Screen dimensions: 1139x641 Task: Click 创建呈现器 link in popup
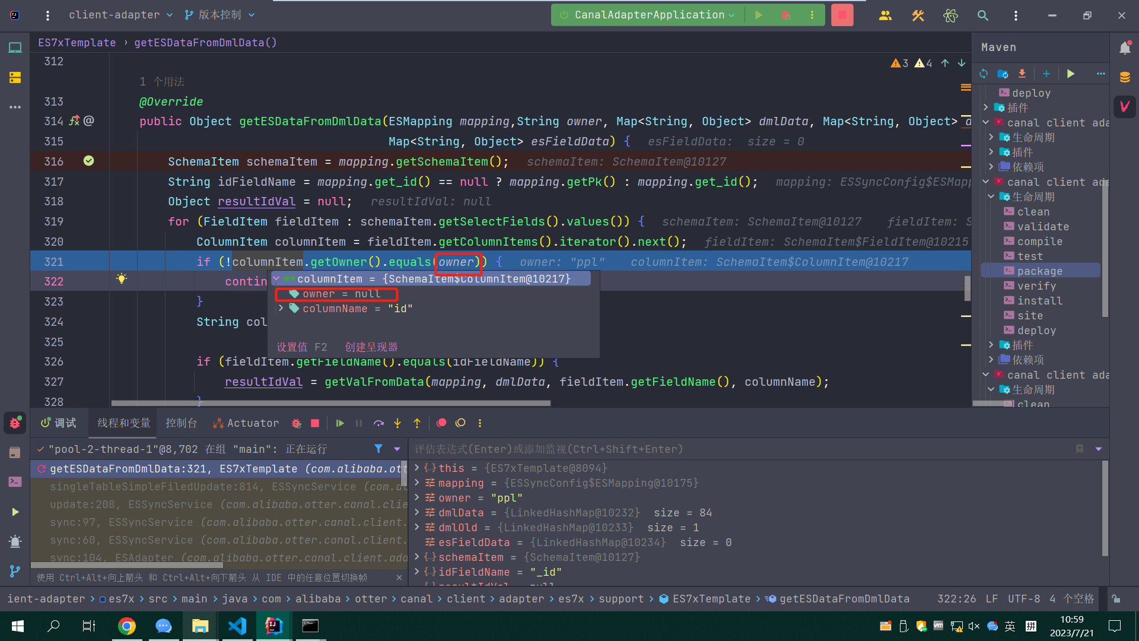371,347
